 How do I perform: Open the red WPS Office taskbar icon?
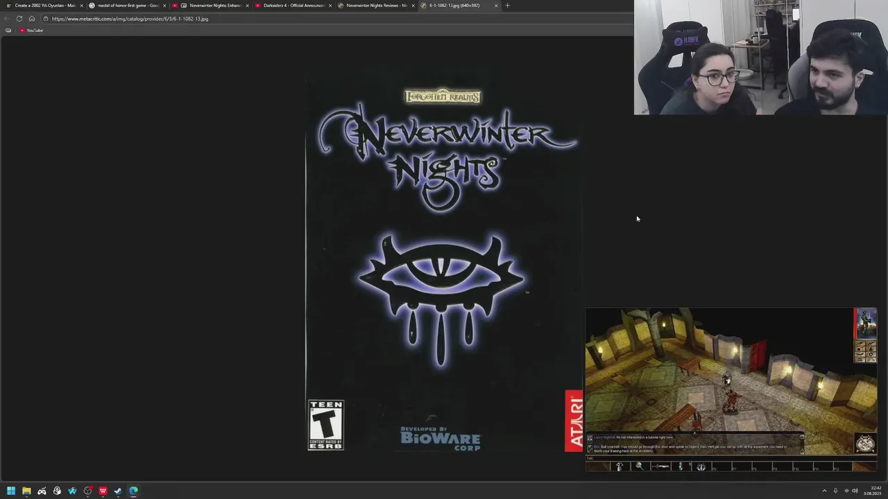click(103, 491)
